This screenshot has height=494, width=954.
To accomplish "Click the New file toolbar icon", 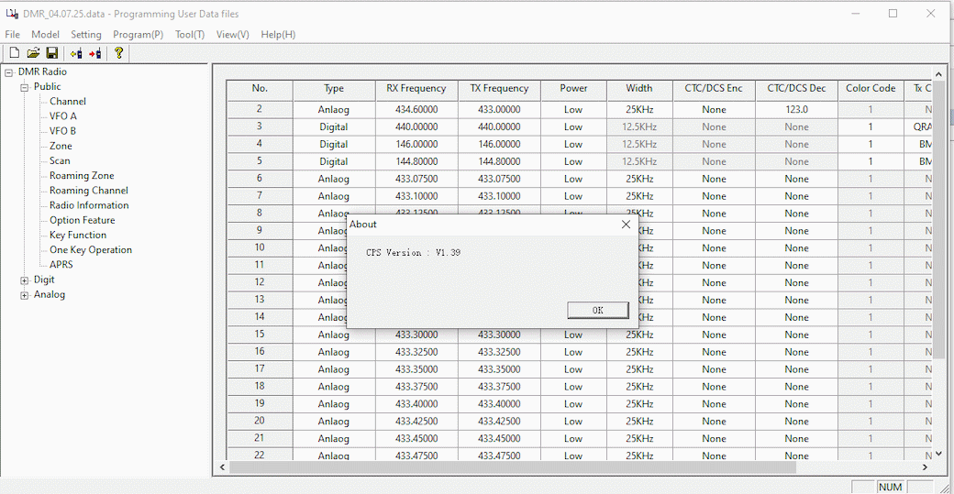I will [15, 53].
